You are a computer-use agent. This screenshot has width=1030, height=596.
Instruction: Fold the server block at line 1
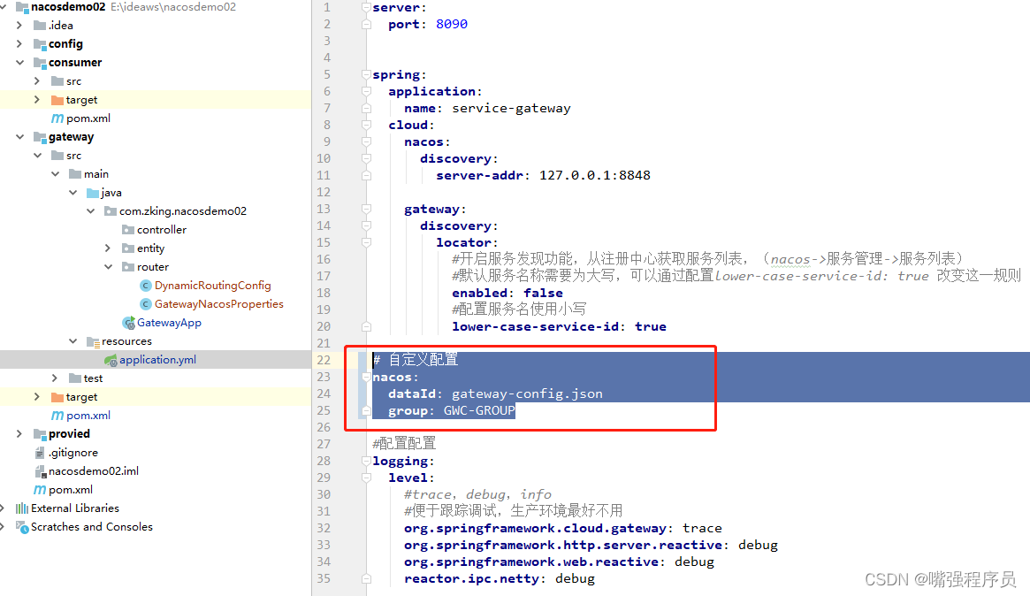(367, 8)
